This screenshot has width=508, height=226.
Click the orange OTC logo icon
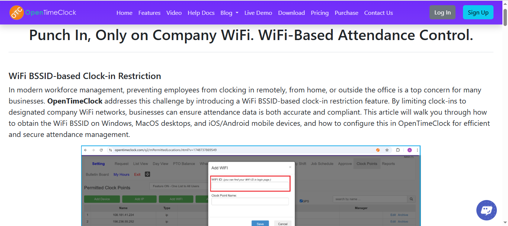pos(16,13)
